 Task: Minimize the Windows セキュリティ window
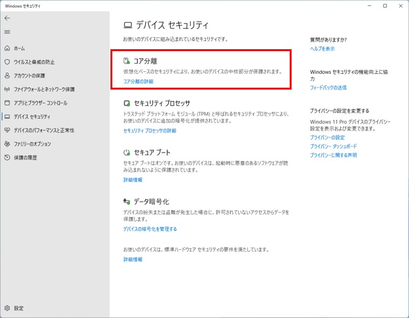(x=369, y=6)
